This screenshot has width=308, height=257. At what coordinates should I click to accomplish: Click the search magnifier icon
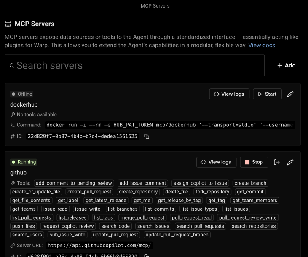tap(12, 65)
